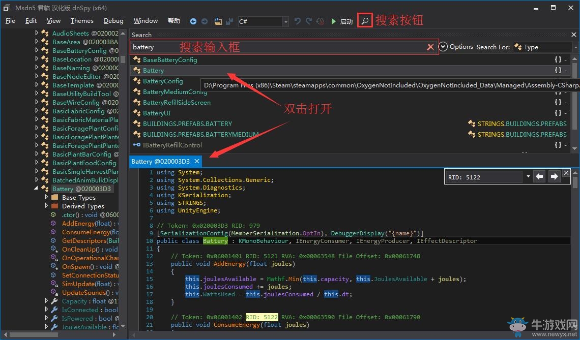Click Mathf class reference on line 15
Screen dimensions: 580x340
click(276, 279)
